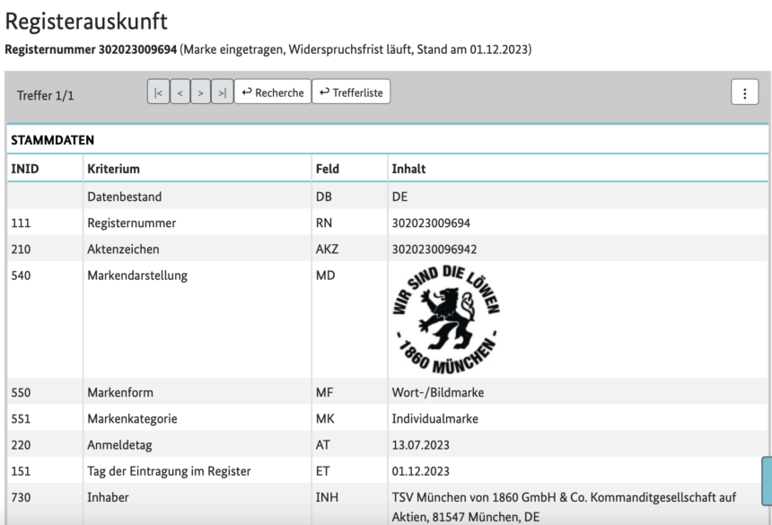Click the lion trademark image

coord(446,319)
